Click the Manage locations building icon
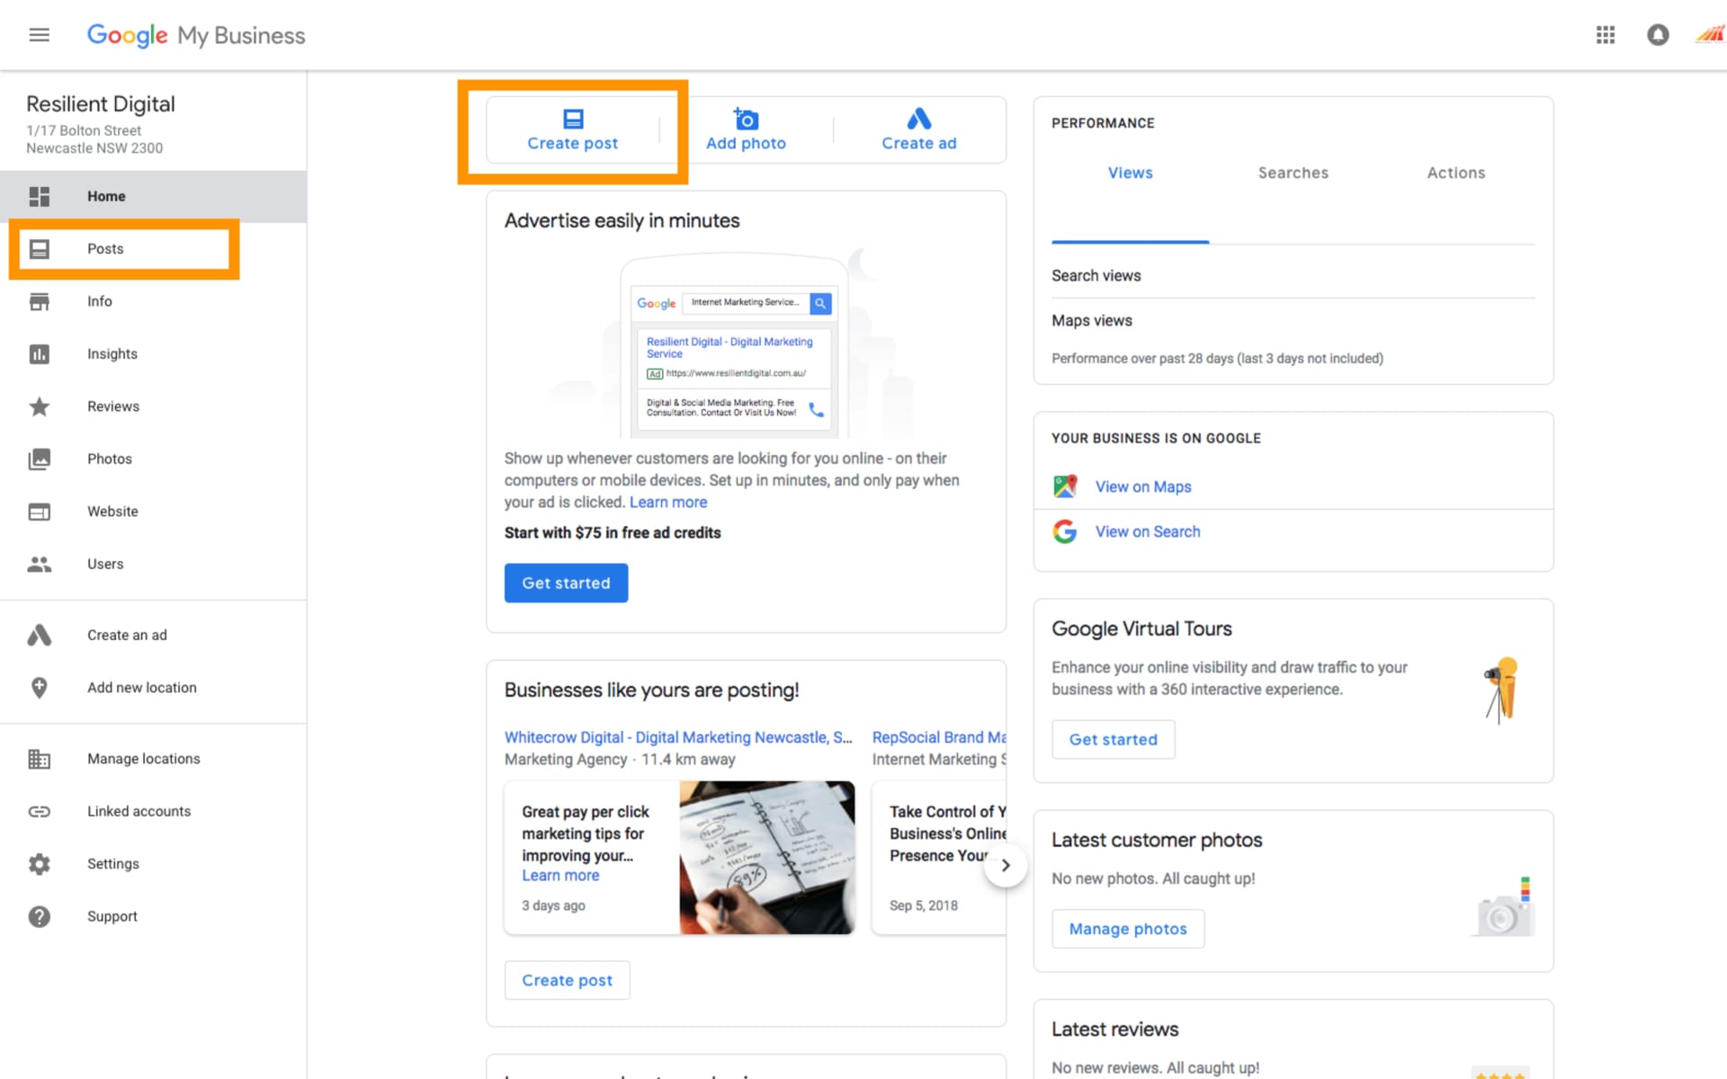Screen dimensions: 1727x1079 tap(39, 759)
